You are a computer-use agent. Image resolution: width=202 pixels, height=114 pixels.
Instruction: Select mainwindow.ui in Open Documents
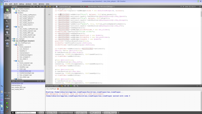(17, 85)
